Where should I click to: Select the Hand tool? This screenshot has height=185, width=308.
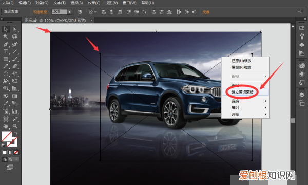(x=6, y=126)
